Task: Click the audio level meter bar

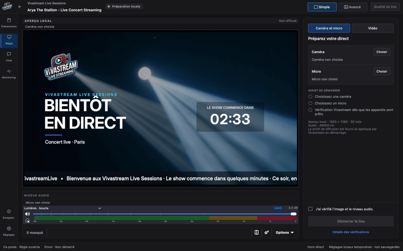Action: tap(165, 218)
